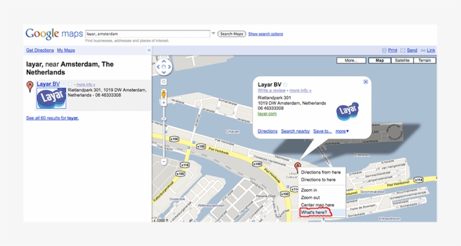
Task: Collapse the left results panel
Action: click(149, 50)
